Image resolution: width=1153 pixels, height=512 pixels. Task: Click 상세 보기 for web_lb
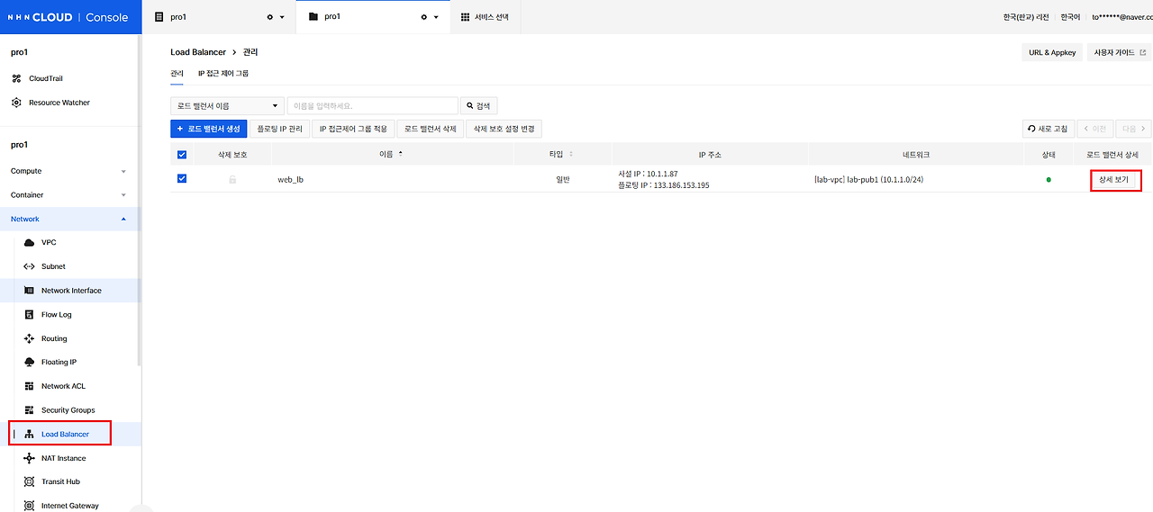coord(1114,179)
